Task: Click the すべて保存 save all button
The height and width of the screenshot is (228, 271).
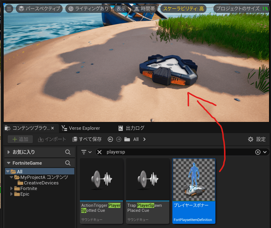Action: [87, 139]
